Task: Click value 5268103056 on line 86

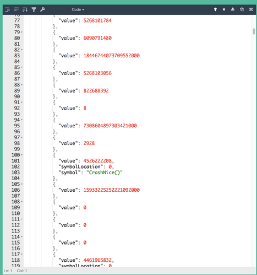Action: (97, 73)
